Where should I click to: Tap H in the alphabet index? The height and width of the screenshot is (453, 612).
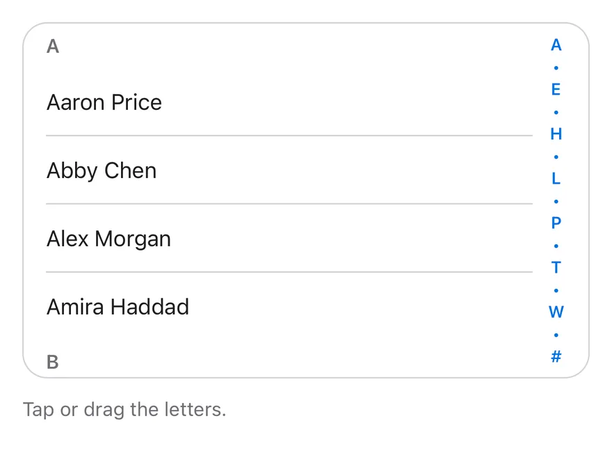(x=556, y=134)
